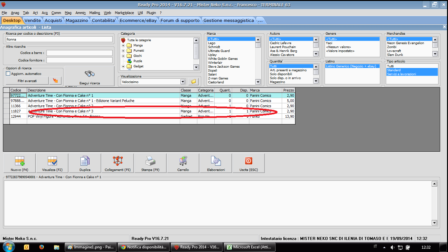Toggle the Aggiorn. automatico checkbox
This screenshot has height=252, width=448.
(8, 74)
